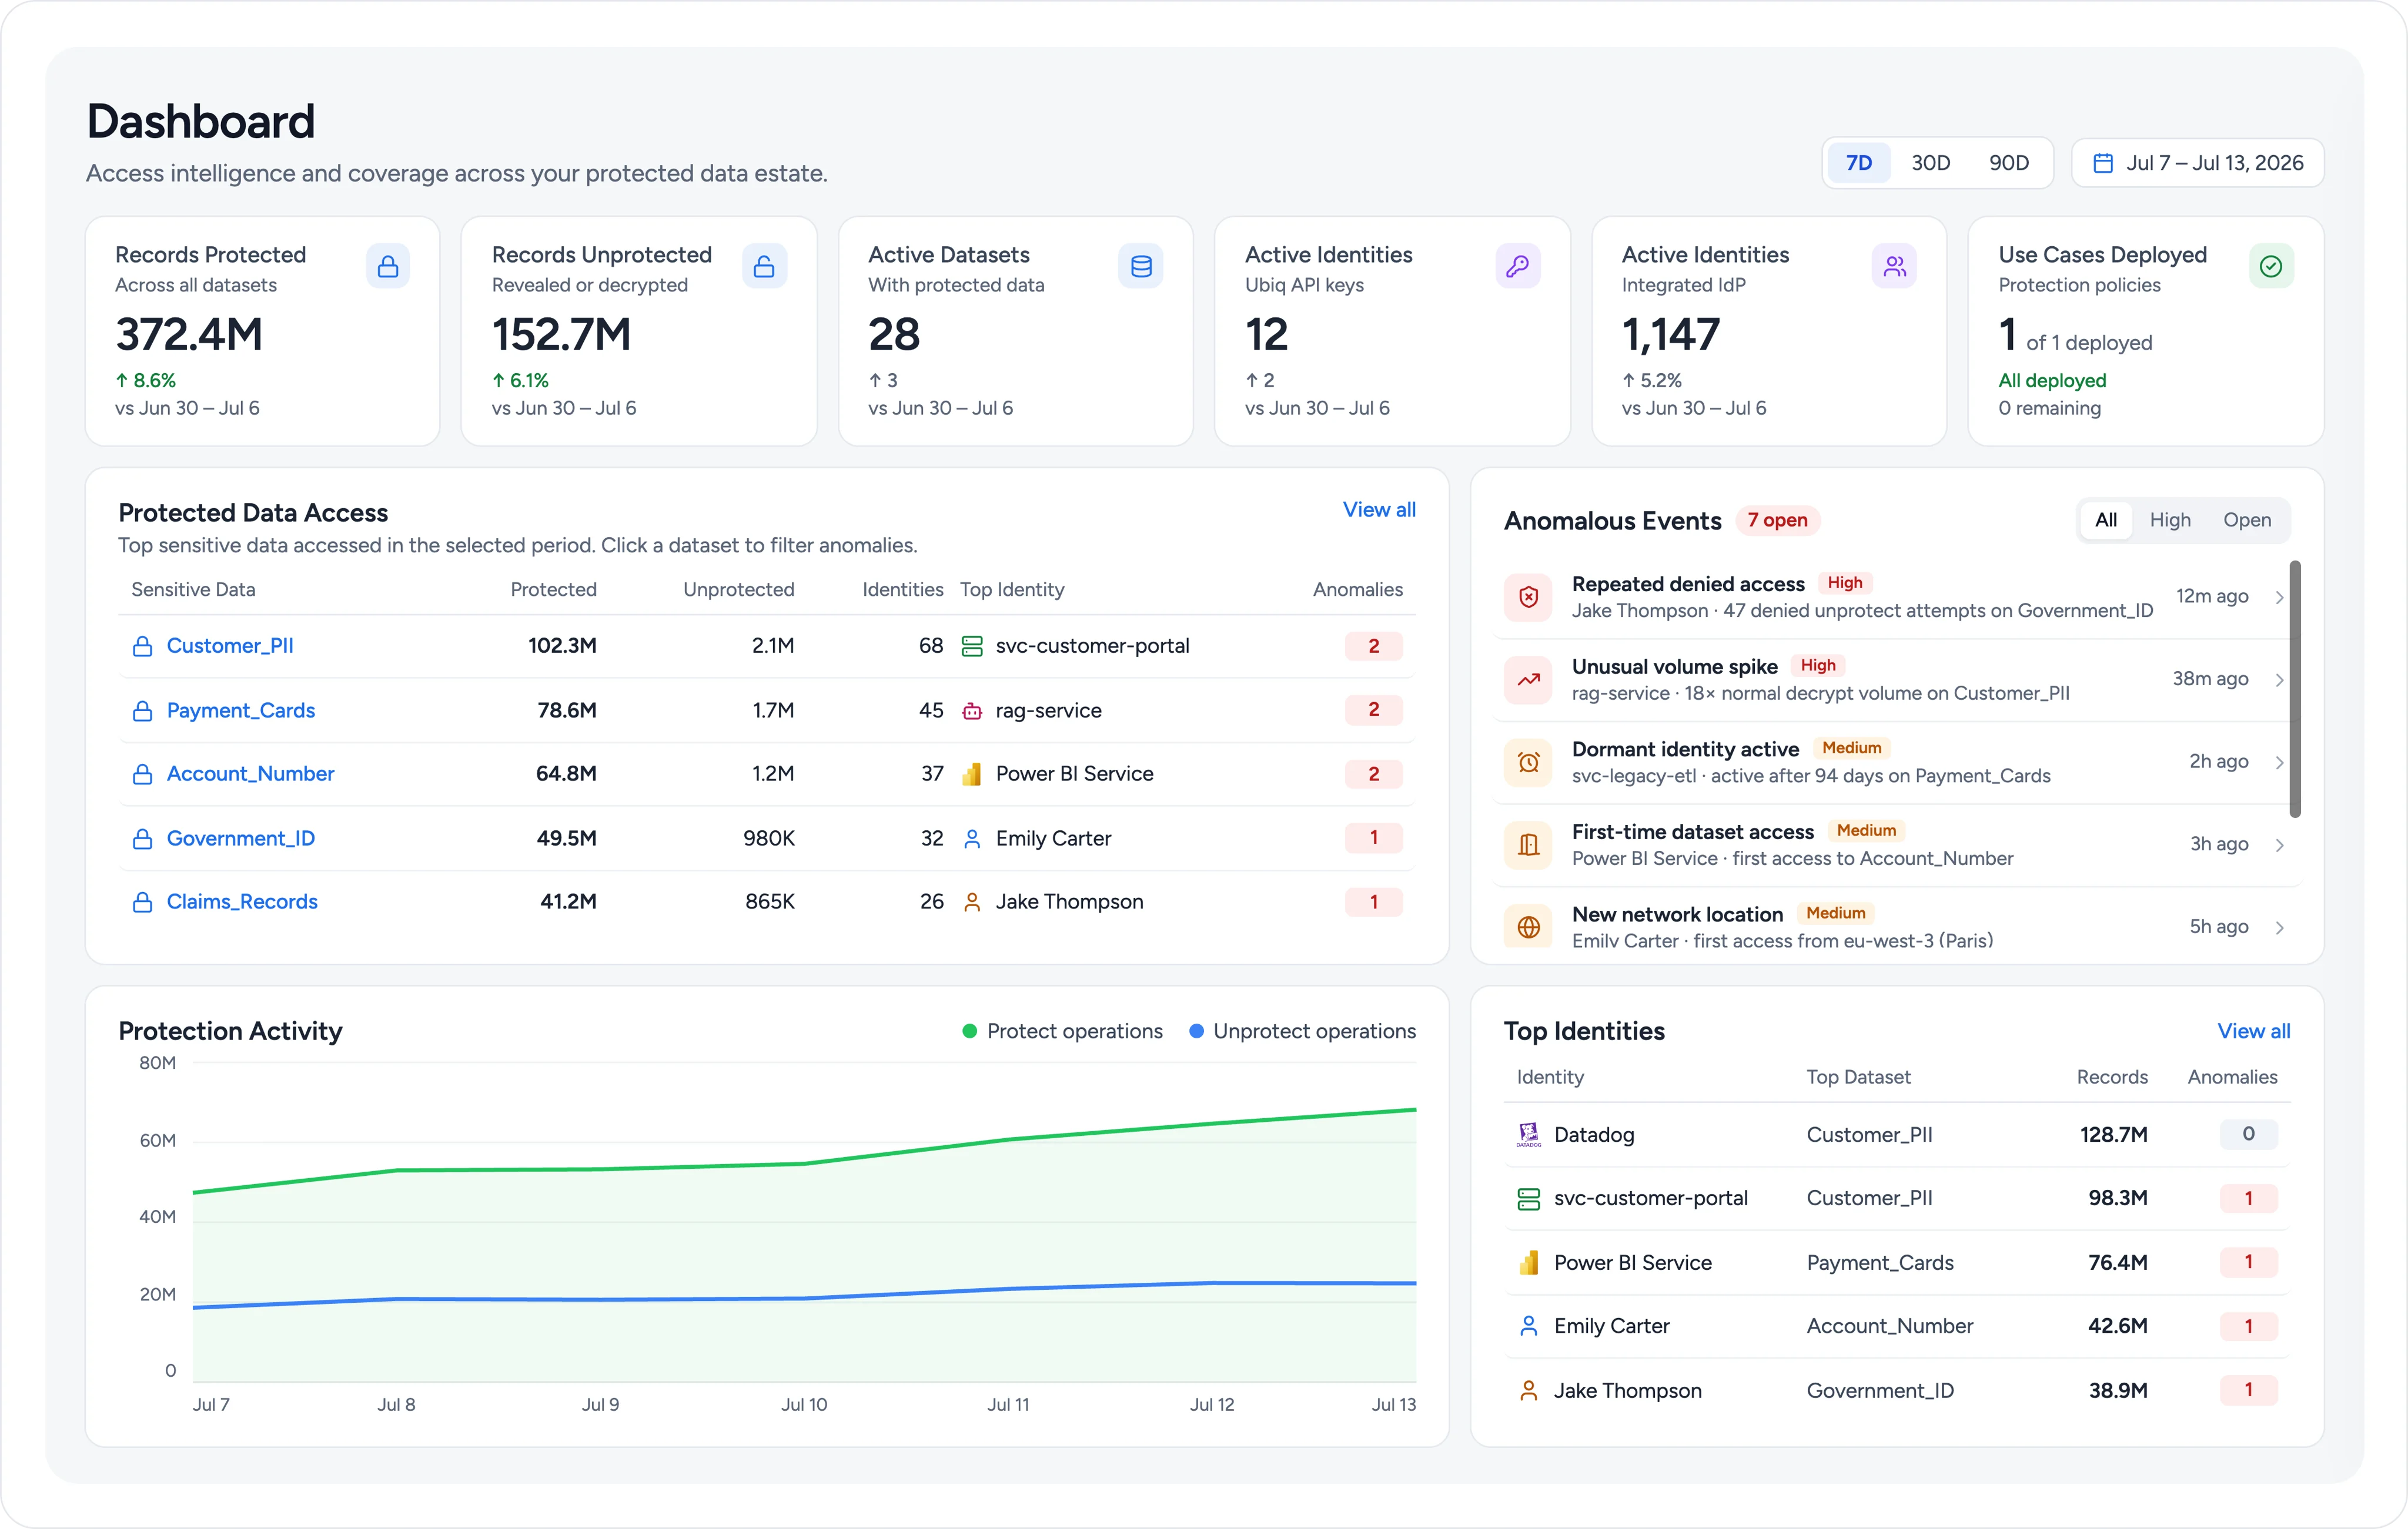Open the Claims_Records dataset link

click(242, 901)
